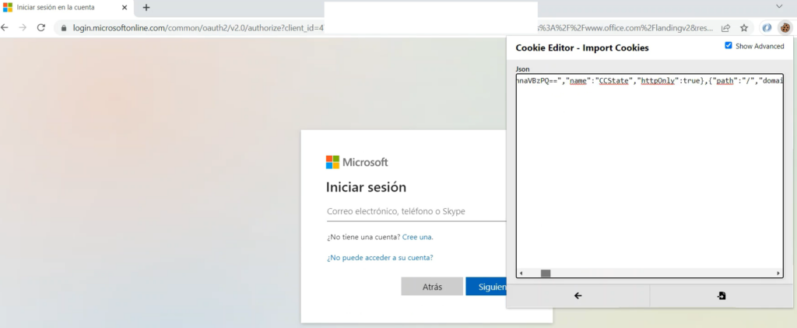Click the horizontal scrollbar thumb
The image size is (797, 328).
click(546, 273)
